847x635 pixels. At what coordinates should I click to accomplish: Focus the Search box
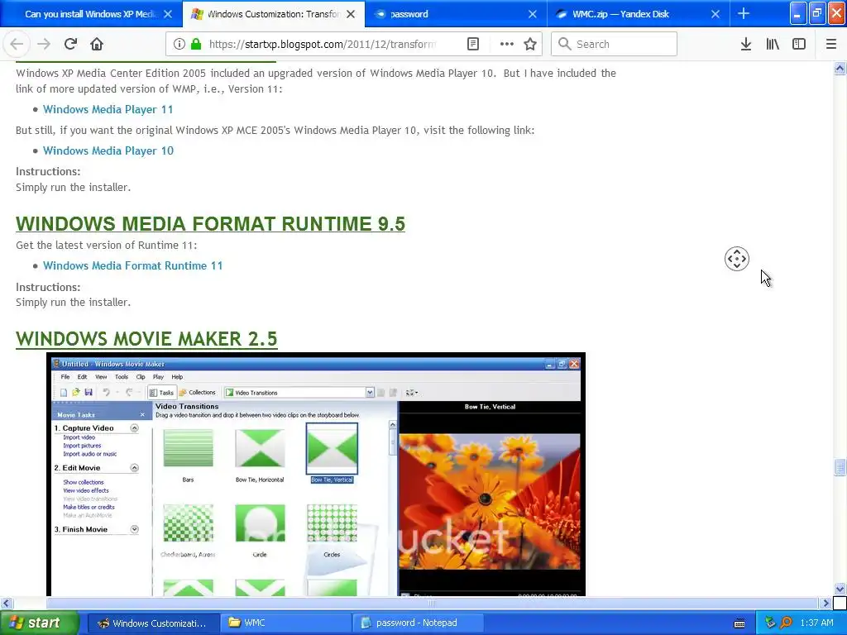coord(614,44)
